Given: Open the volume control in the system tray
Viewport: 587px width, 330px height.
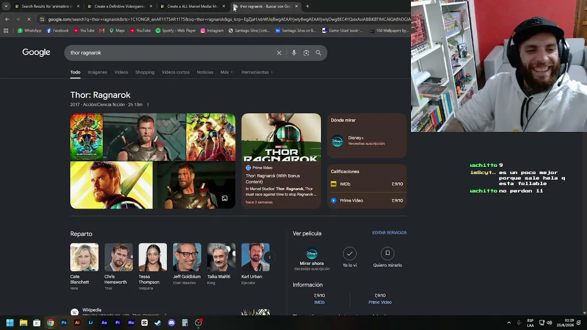Looking at the screenshot, I should pyautogui.click(x=549, y=323).
